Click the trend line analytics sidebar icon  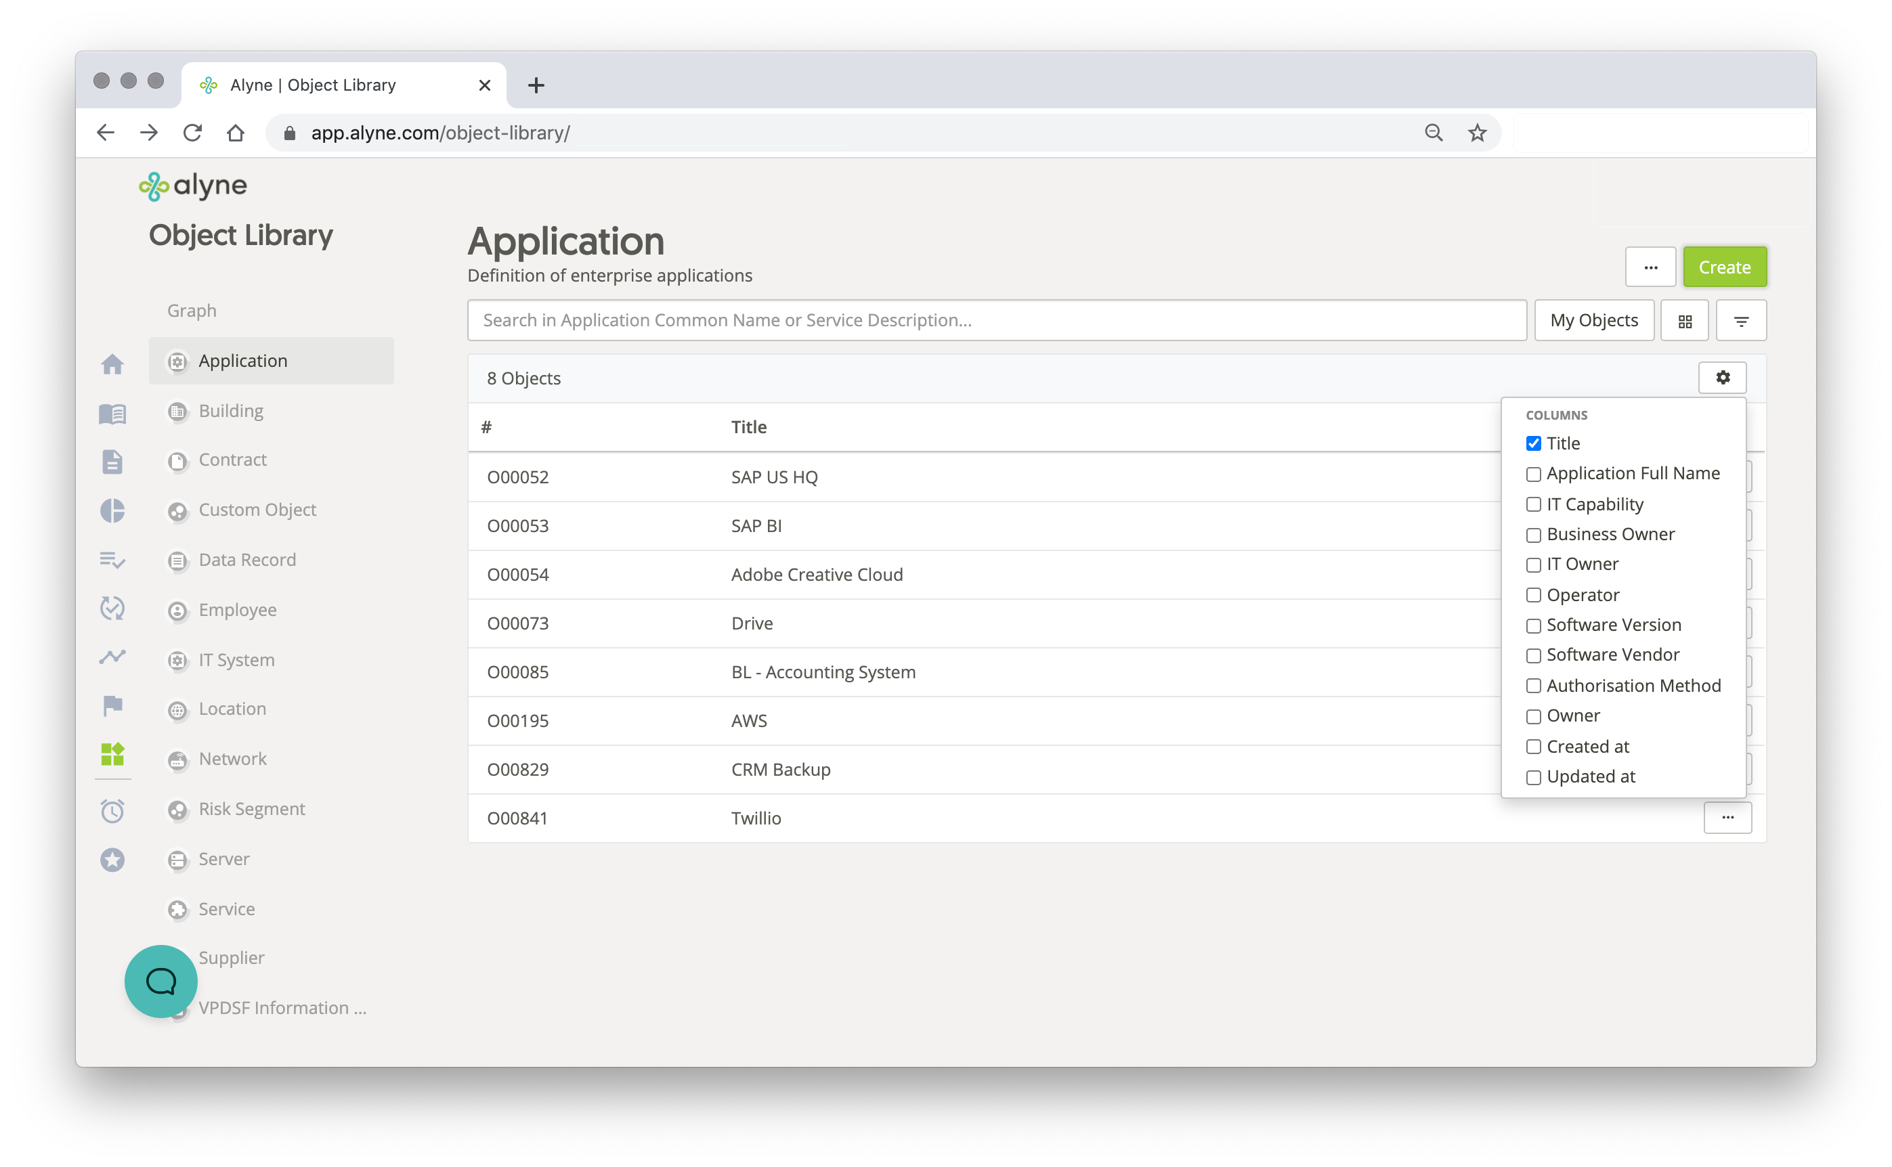(112, 657)
